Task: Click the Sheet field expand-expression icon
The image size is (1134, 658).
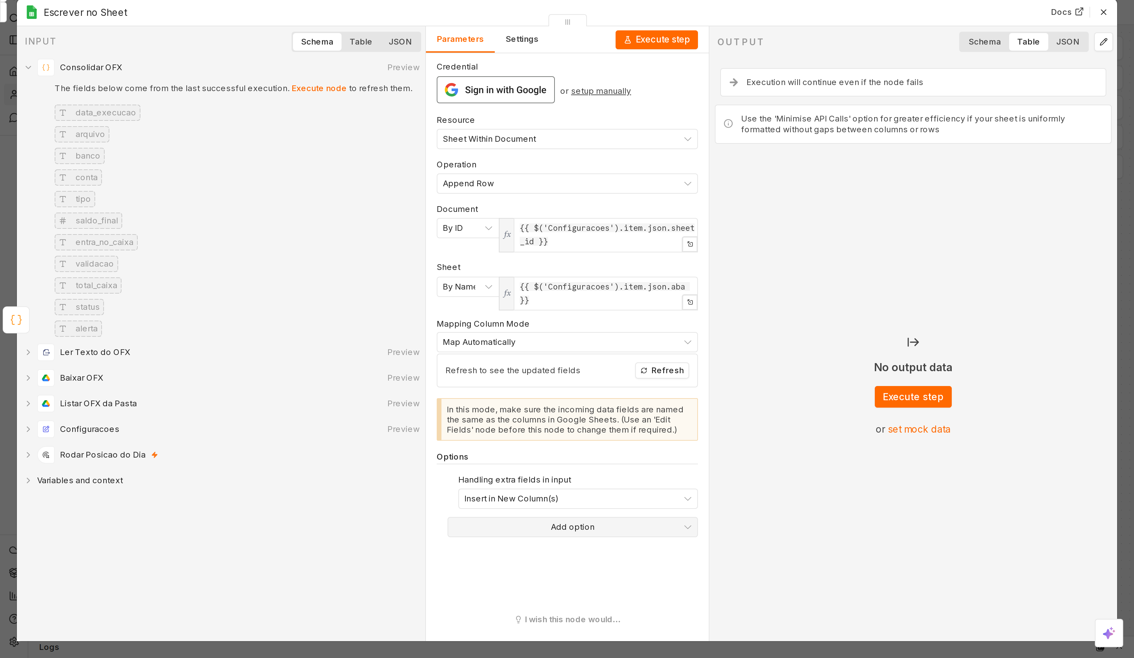Action: (690, 302)
